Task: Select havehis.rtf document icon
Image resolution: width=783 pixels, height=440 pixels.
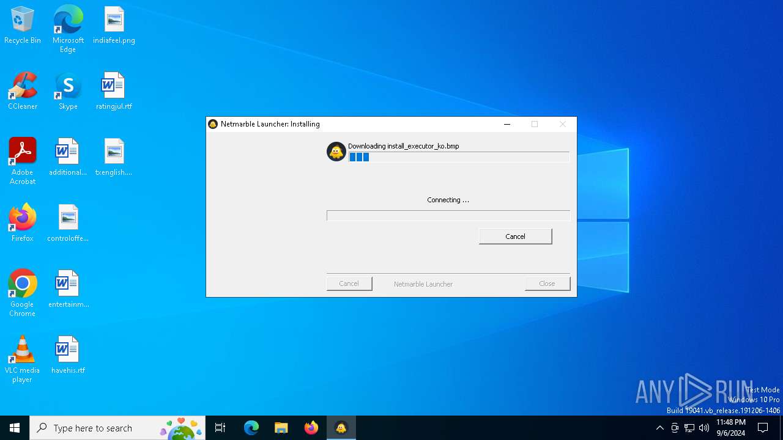Action: click(68, 356)
